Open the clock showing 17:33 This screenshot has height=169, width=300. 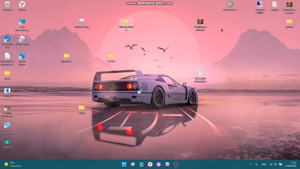[x=291, y=164]
